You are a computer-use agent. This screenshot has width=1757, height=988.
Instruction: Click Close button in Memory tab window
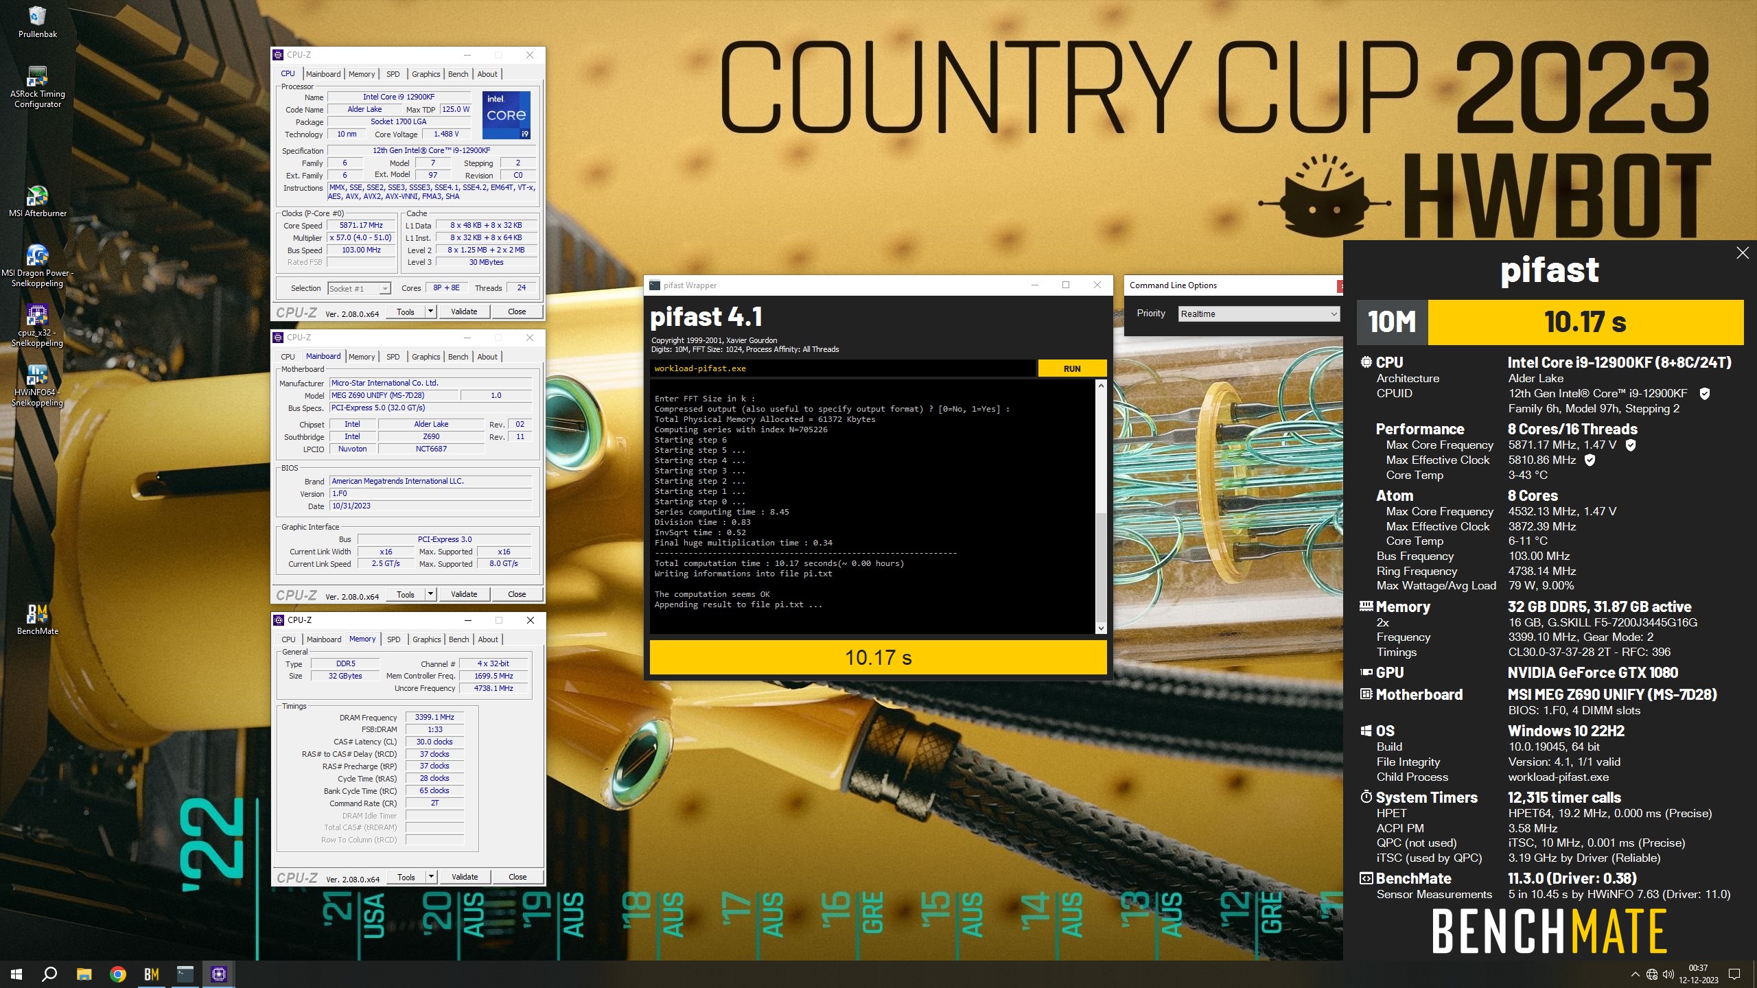click(517, 877)
